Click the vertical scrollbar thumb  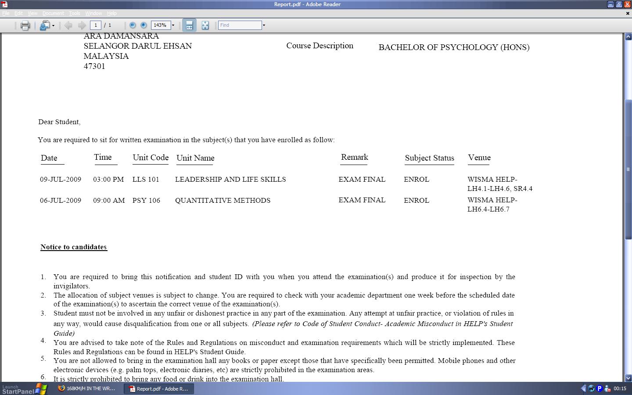(628, 169)
